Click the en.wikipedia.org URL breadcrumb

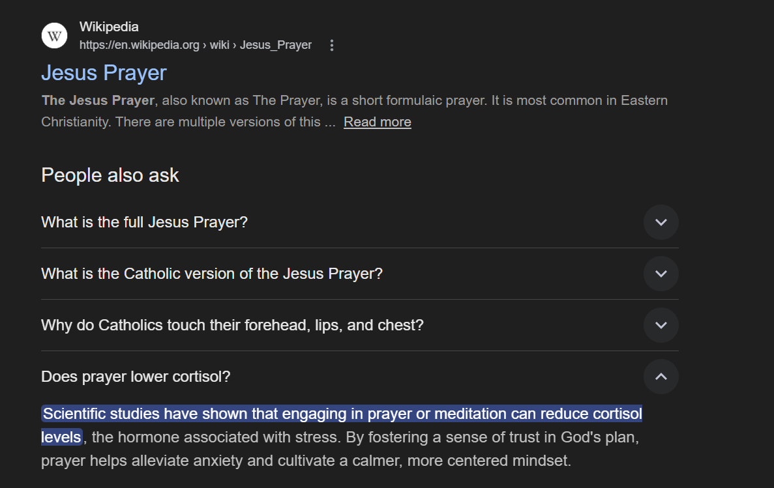point(196,45)
